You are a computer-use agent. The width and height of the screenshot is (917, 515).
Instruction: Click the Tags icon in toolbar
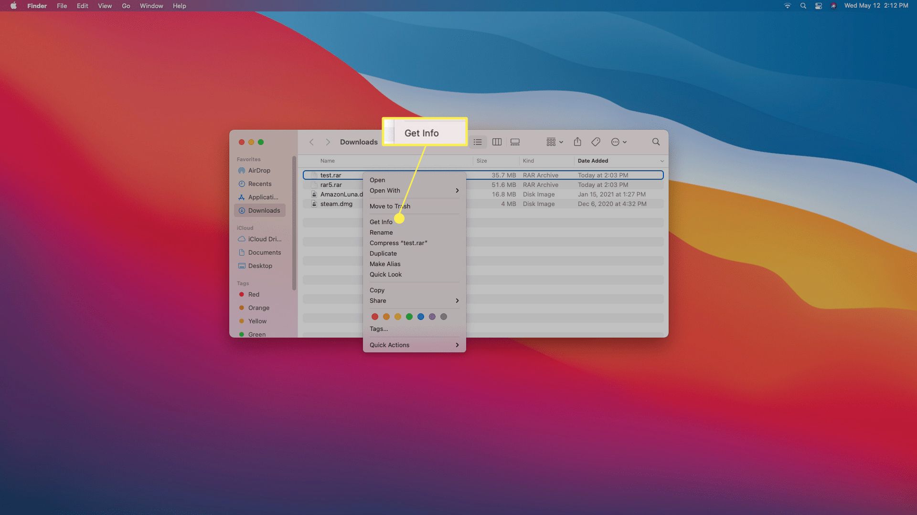pos(596,142)
